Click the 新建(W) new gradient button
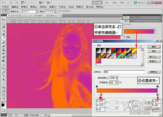This screenshot has width=163, height=117. 154,72
